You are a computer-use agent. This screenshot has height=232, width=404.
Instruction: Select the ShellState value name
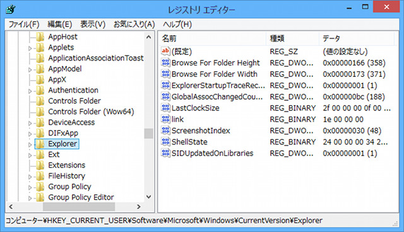coord(189,142)
